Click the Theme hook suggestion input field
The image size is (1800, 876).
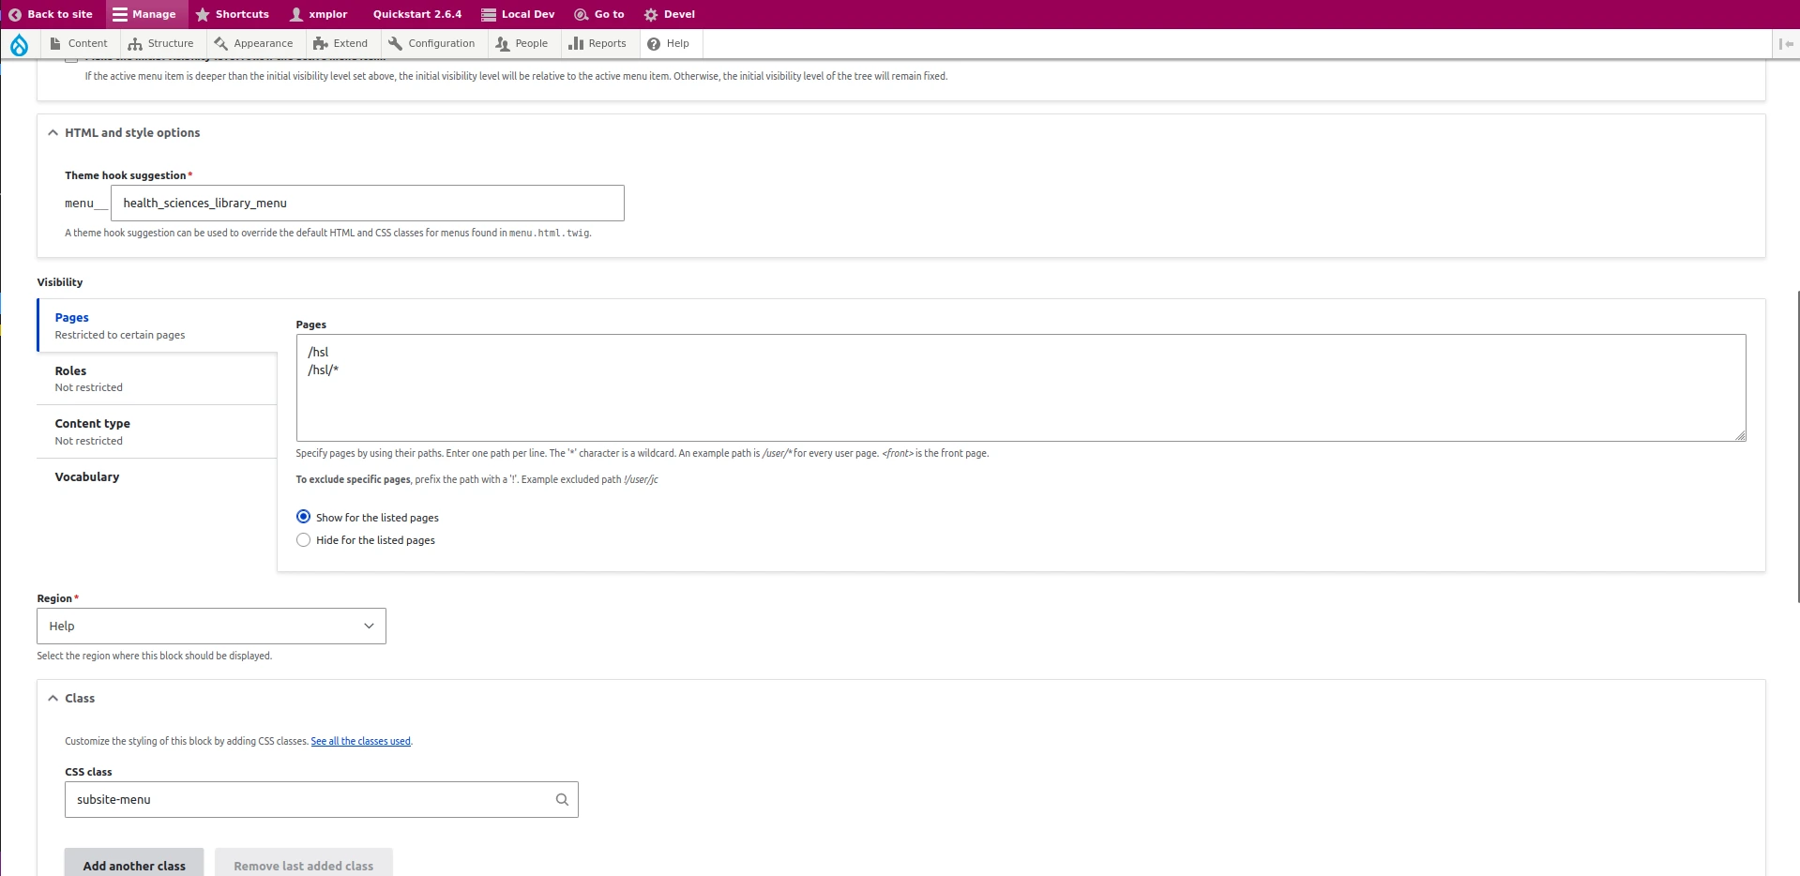pyautogui.click(x=368, y=203)
